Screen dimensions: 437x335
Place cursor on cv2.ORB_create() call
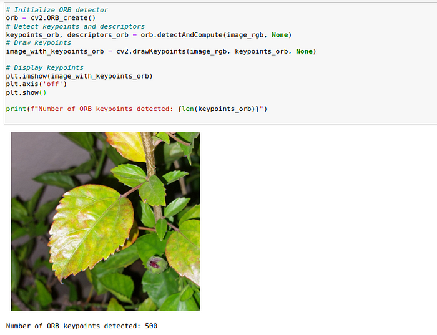pyautogui.click(x=63, y=18)
